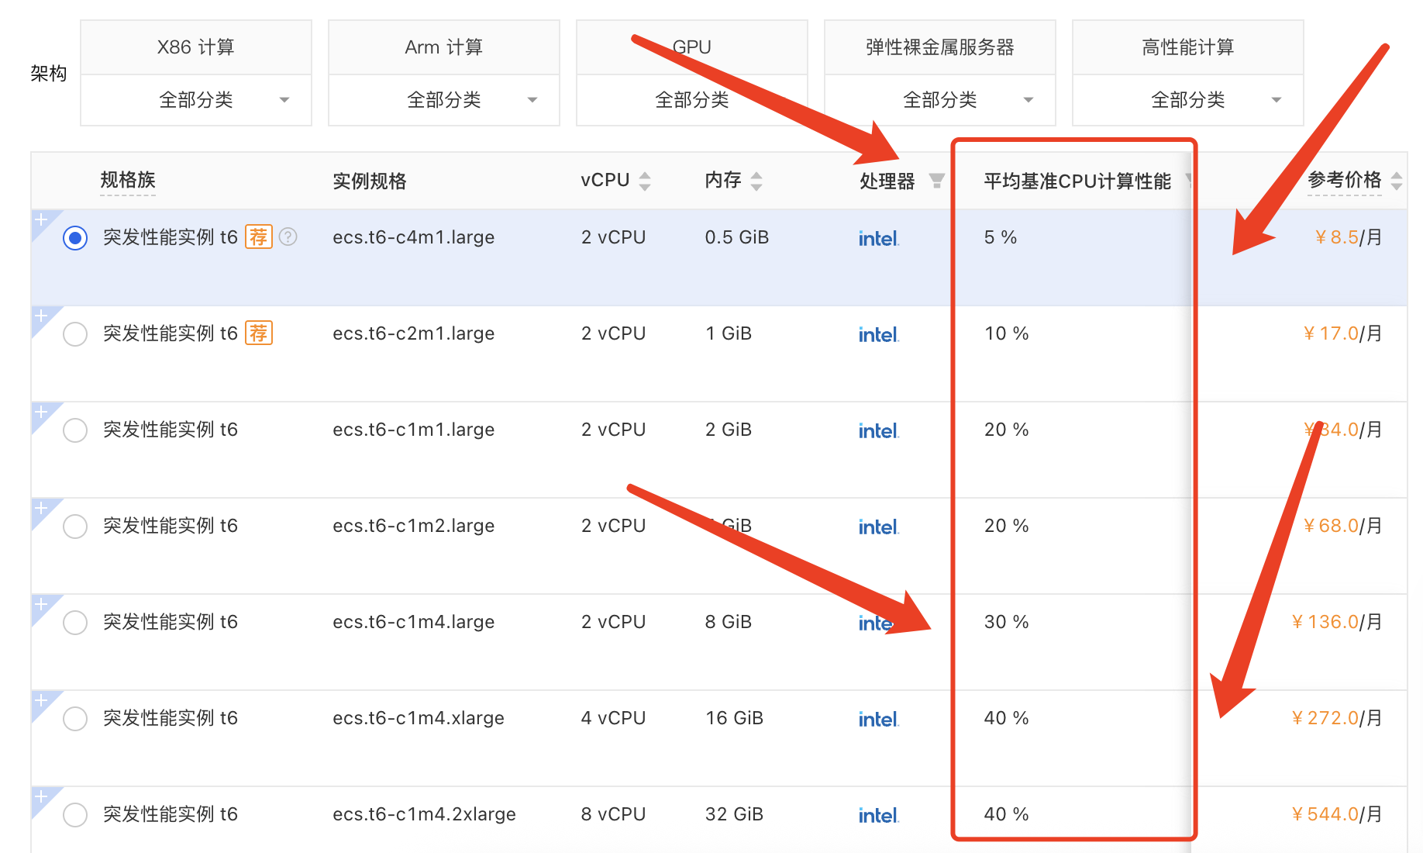Switch to the GPU architecture tab
Screen dimensions: 1423x853
691,47
